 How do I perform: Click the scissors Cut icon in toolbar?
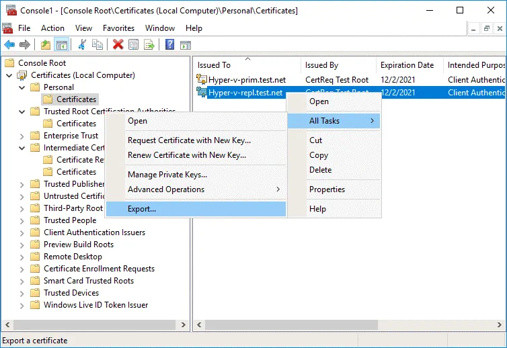click(82, 45)
